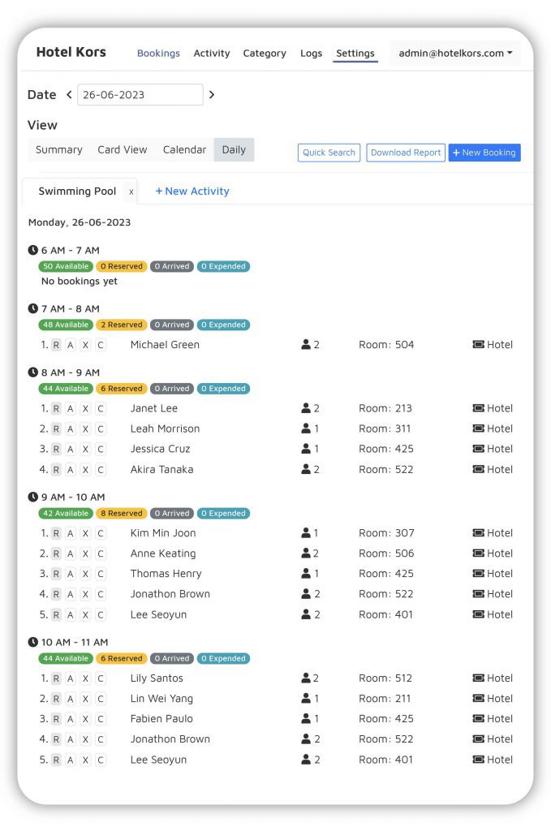
Task: Close the Swimming Pool tab
Action: click(131, 192)
